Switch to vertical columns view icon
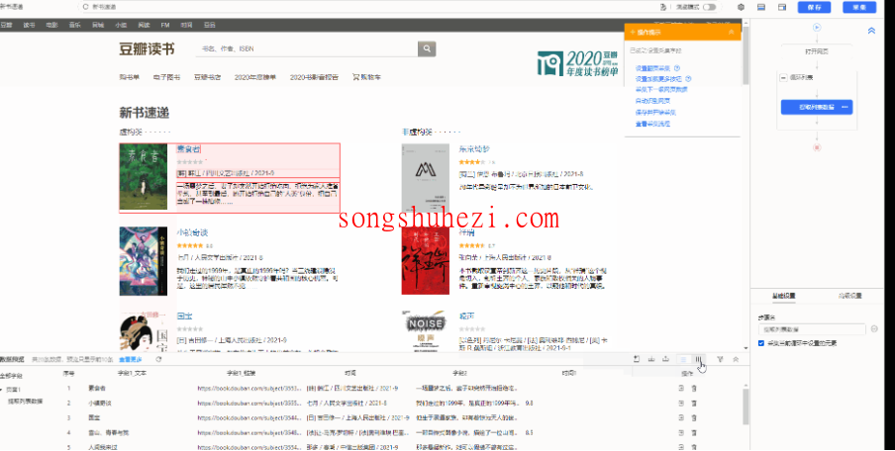The height and width of the screenshot is (451, 895). click(698, 359)
